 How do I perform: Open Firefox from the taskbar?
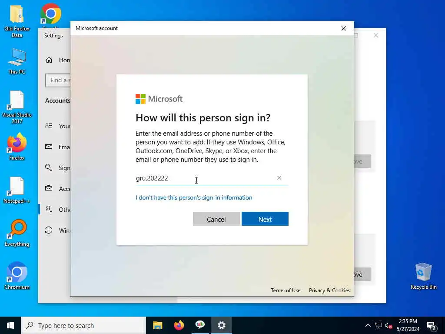pos(179,325)
